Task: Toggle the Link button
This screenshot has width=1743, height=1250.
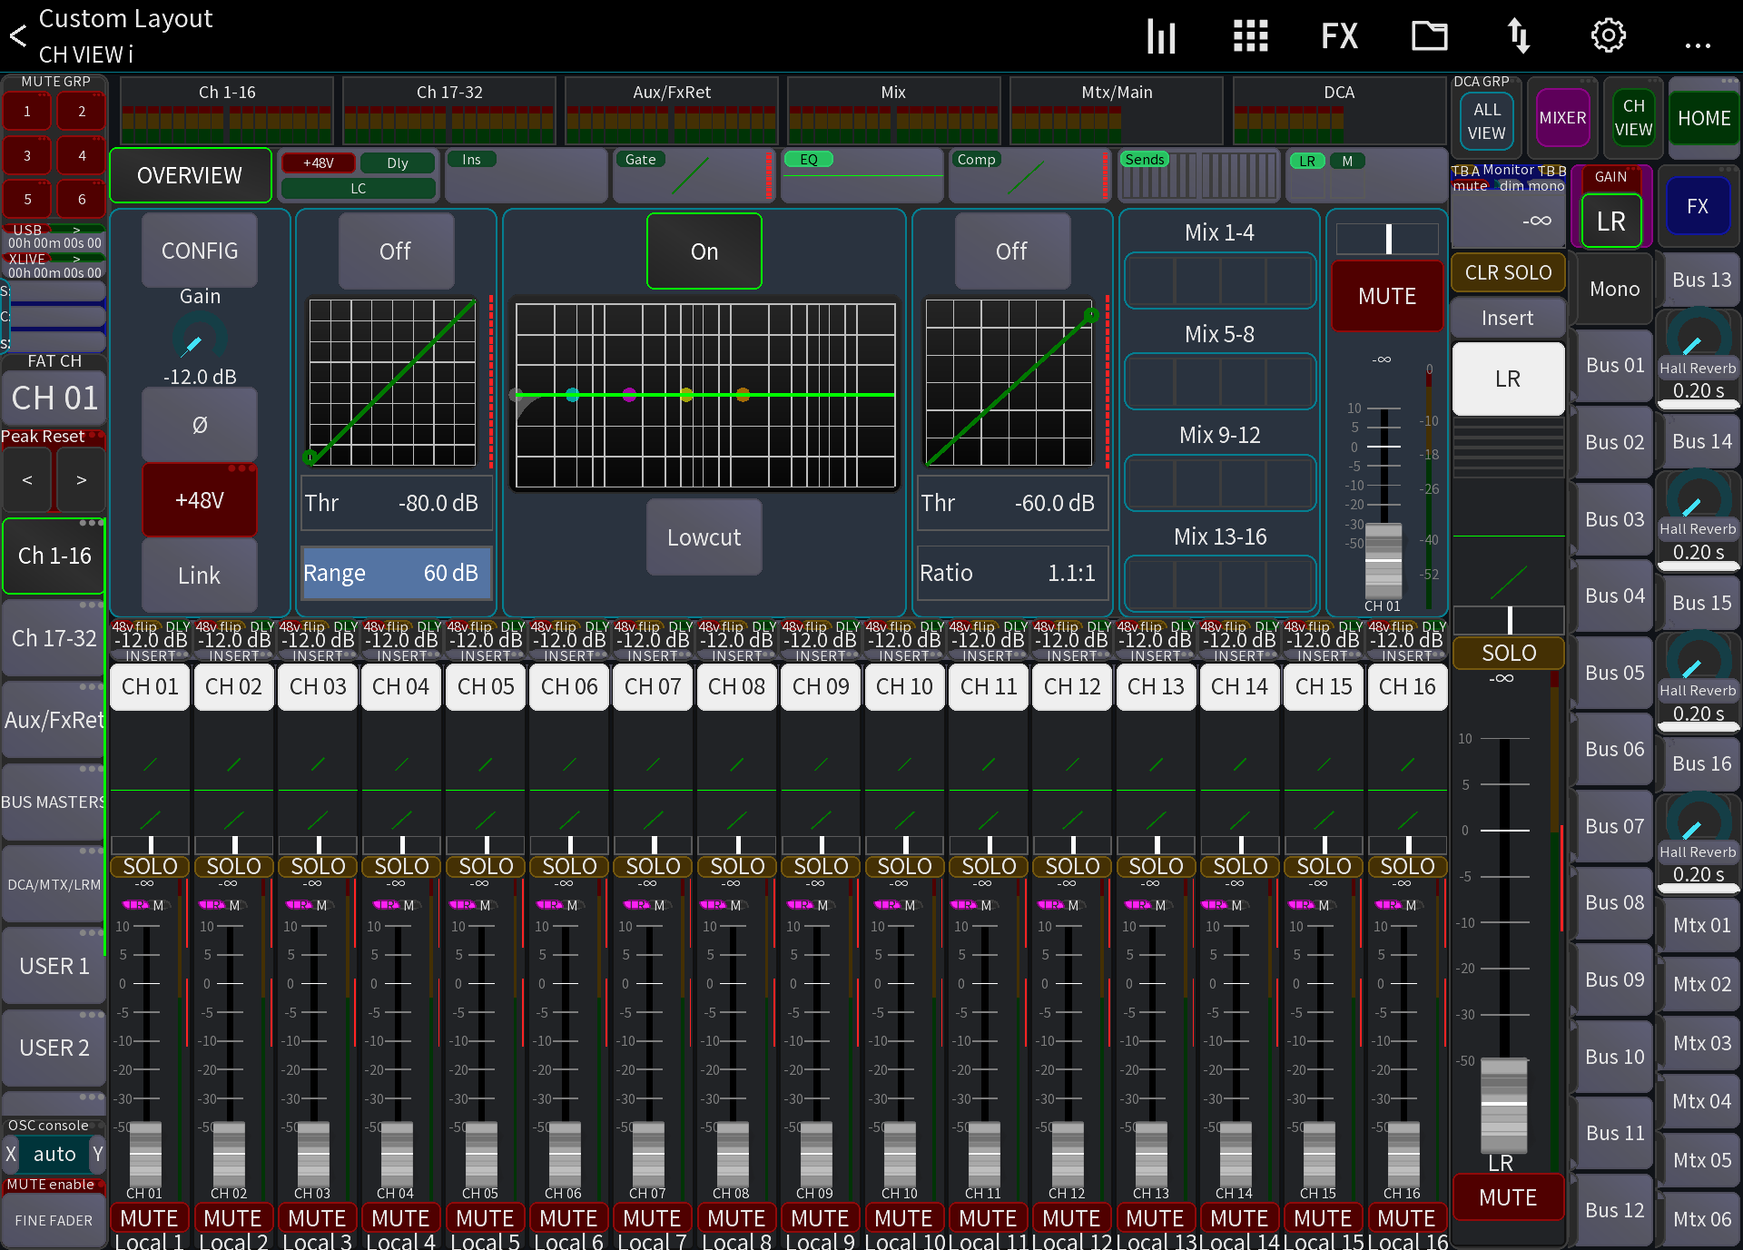Action: point(200,576)
